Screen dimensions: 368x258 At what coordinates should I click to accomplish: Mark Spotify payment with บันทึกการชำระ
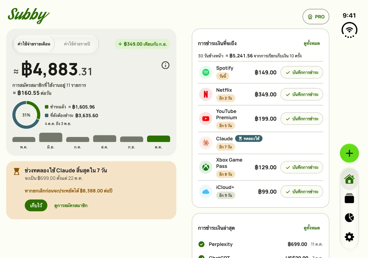(x=302, y=72)
